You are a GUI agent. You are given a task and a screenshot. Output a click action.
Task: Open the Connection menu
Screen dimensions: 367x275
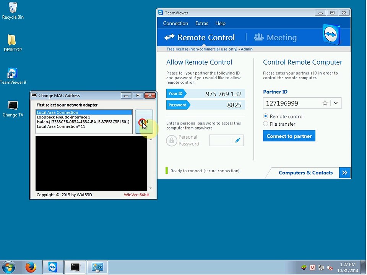point(175,23)
